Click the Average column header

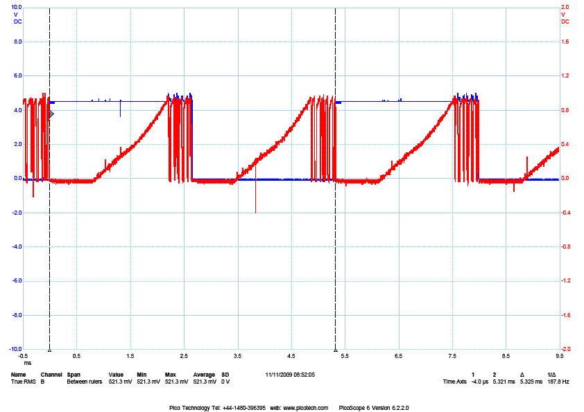[x=204, y=375]
